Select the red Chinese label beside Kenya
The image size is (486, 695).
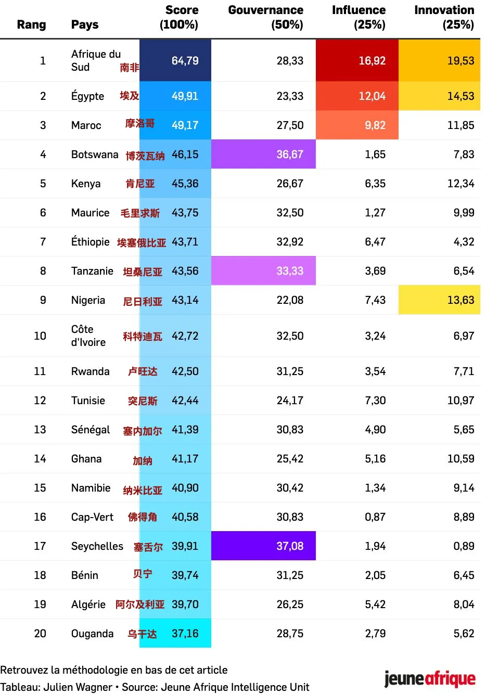coord(140,184)
